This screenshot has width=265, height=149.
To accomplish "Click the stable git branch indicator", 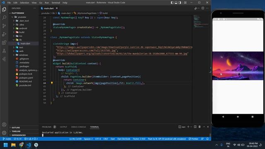I will 7,139.
